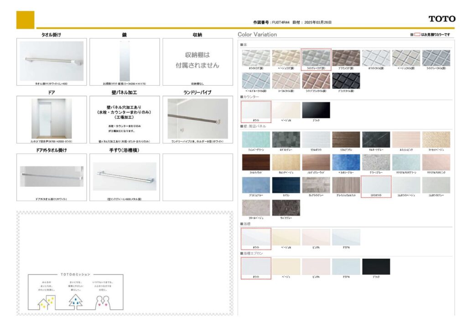Click the yellow square in the top-left corner
The image size is (467, 323).
click(25, 20)
